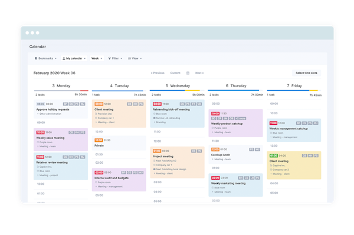The width and height of the screenshot is (354, 235).
Task: Click 'Sunrise Ltd rebranding' in Rebranding kick-off meeting
Action: point(168,118)
